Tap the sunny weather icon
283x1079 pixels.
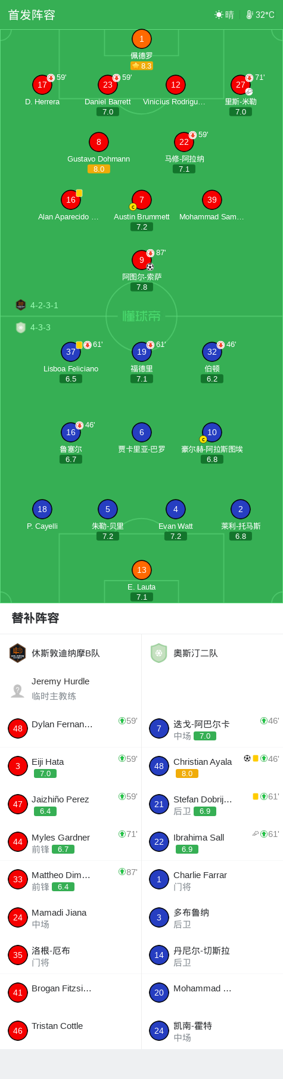coord(219,15)
